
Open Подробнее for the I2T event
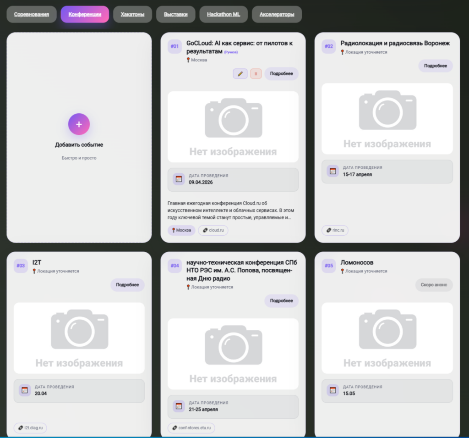coord(127,285)
